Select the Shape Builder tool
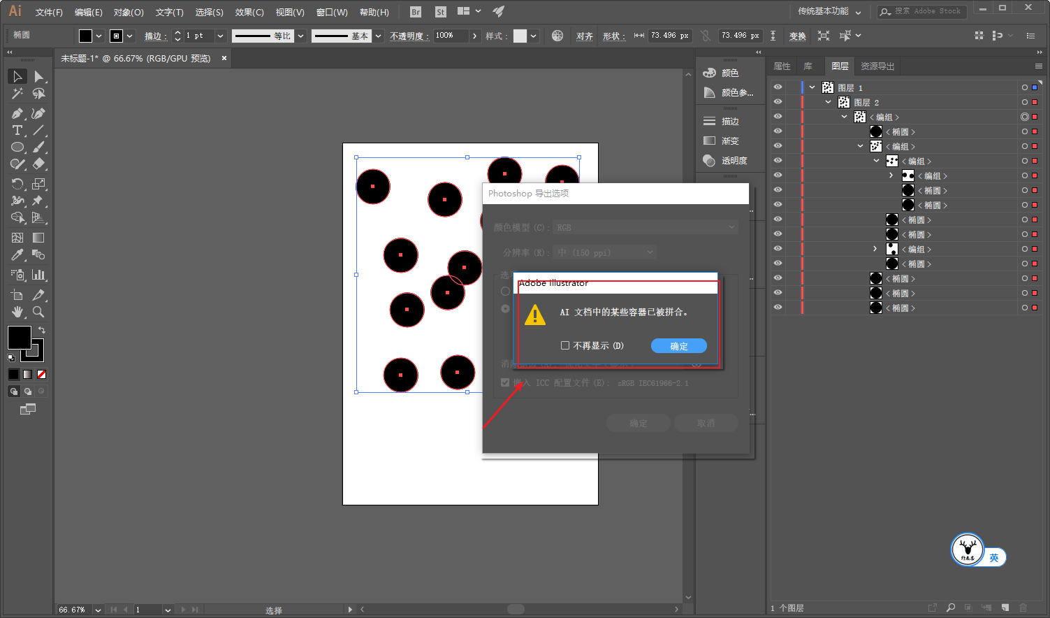Image resolution: width=1050 pixels, height=618 pixels. pyautogui.click(x=17, y=217)
